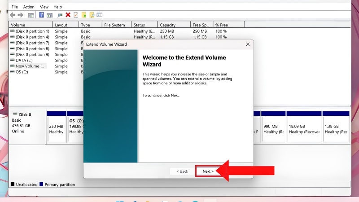Open the View menu

tap(44, 7)
